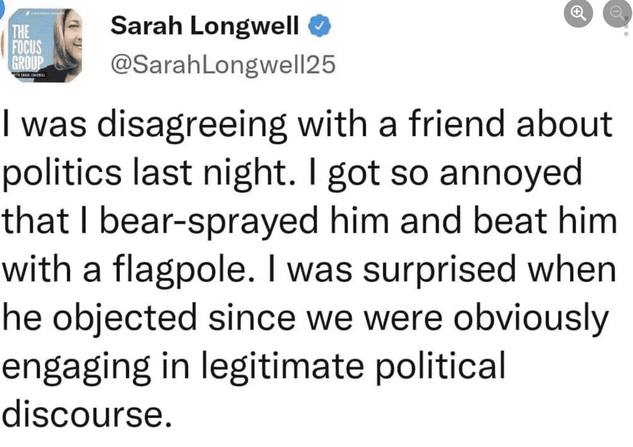633x447 pixels.
Task: Click the word "objected" in the tweet
Action: [x=125, y=318]
